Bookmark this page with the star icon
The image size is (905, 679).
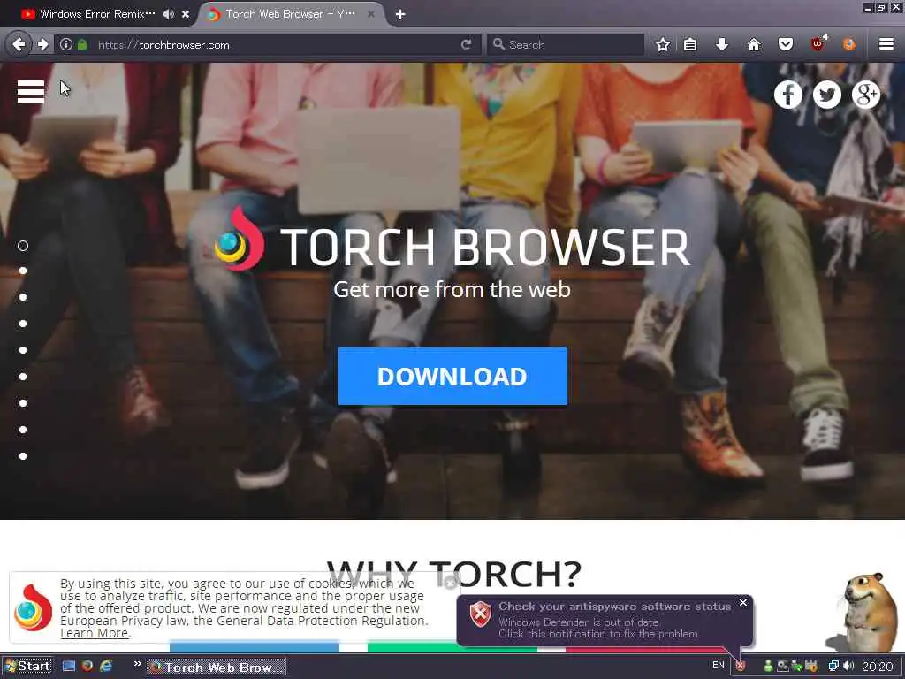click(663, 44)
